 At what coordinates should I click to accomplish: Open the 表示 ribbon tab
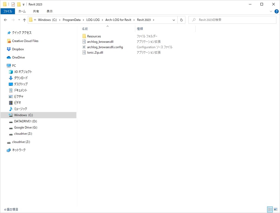50,11
